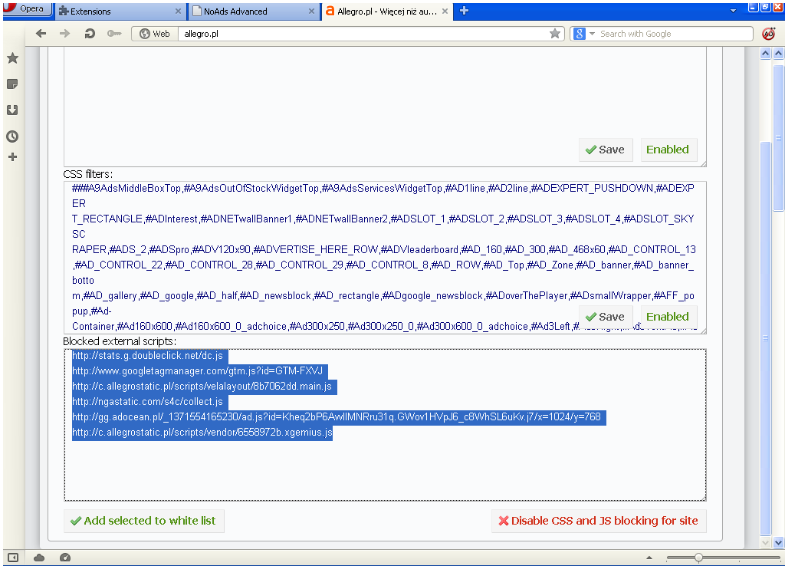Open Opera Link cloud icon
This screenshot has height=566, width=785.
coord(39,558)
